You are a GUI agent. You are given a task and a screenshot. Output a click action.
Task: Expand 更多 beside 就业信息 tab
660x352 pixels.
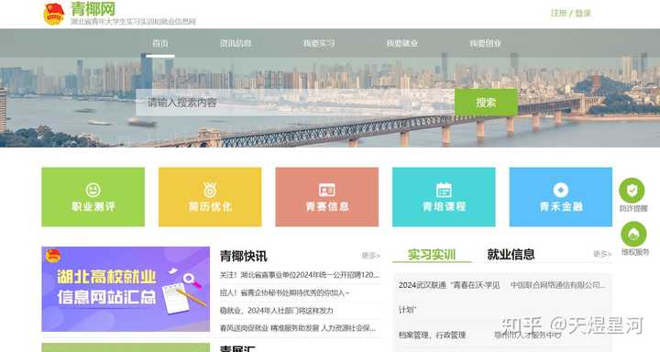602,254
